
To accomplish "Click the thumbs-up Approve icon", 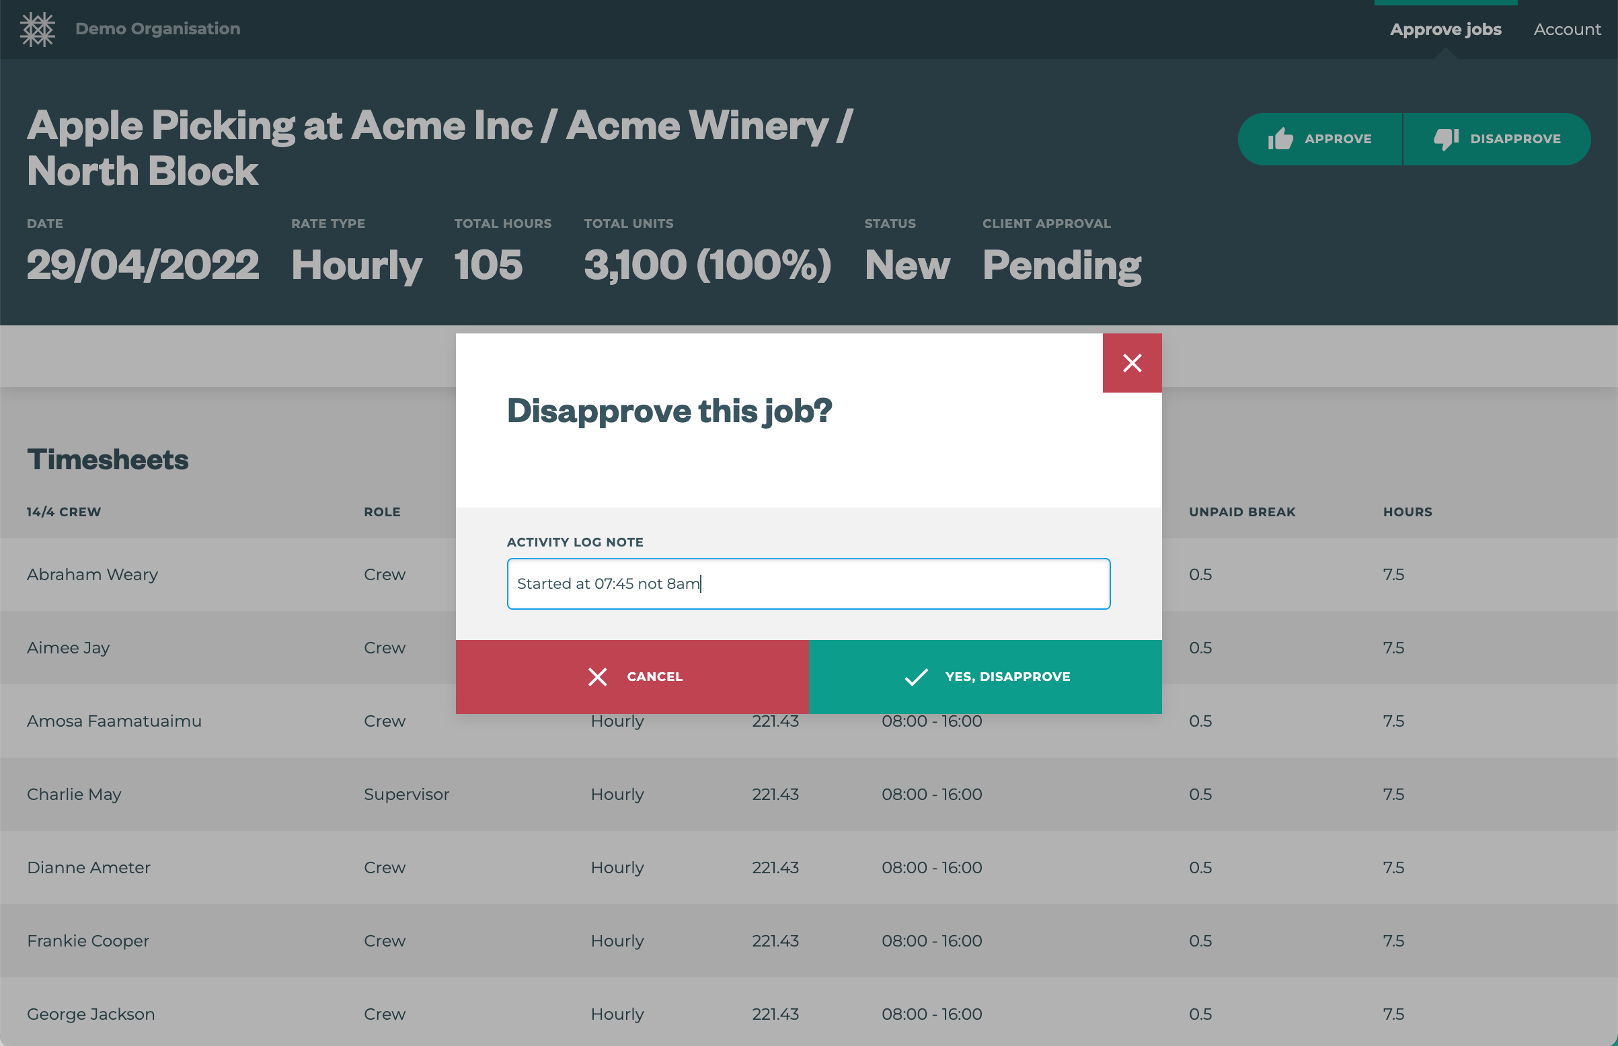I will pyautogui.click(x=1280, y=138).
